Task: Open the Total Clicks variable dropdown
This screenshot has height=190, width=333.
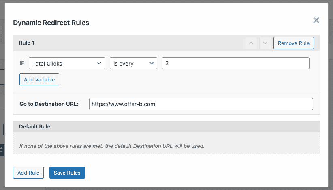Action: tap(67, 63)
